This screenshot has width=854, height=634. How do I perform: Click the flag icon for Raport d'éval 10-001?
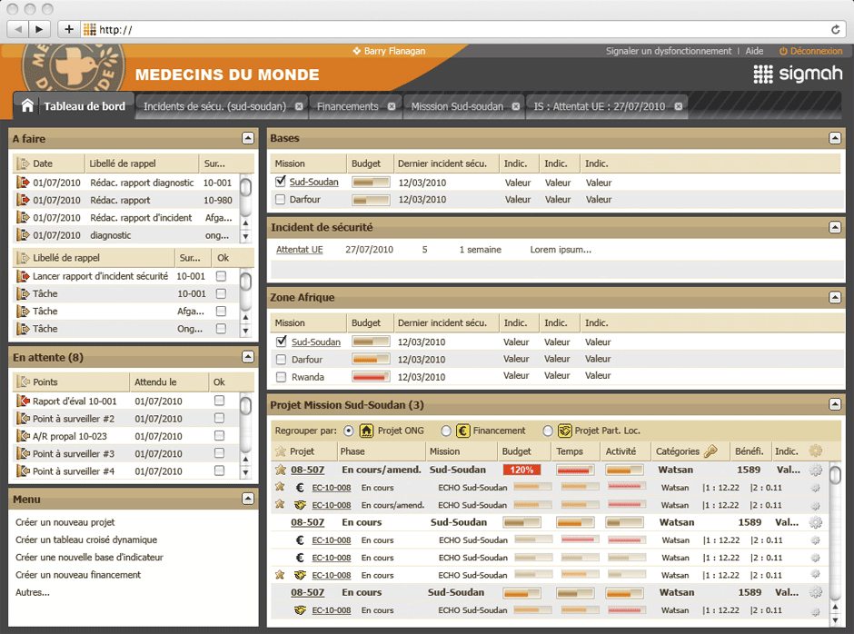(x=23, y=401)
